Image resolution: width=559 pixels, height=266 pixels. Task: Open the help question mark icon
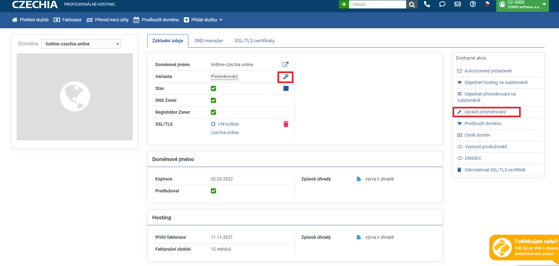click(x=473, y=4)
